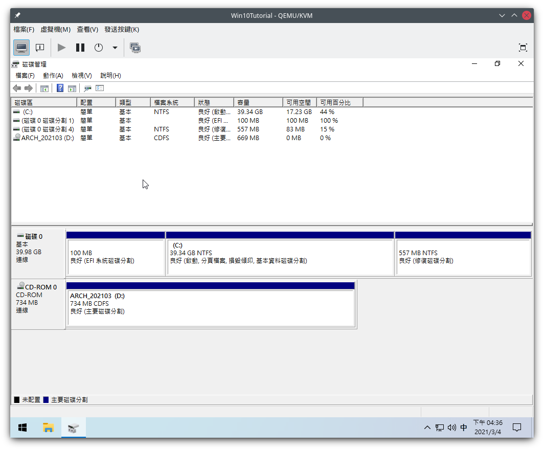Open File Explorer from the taskbar

(48, 427)
